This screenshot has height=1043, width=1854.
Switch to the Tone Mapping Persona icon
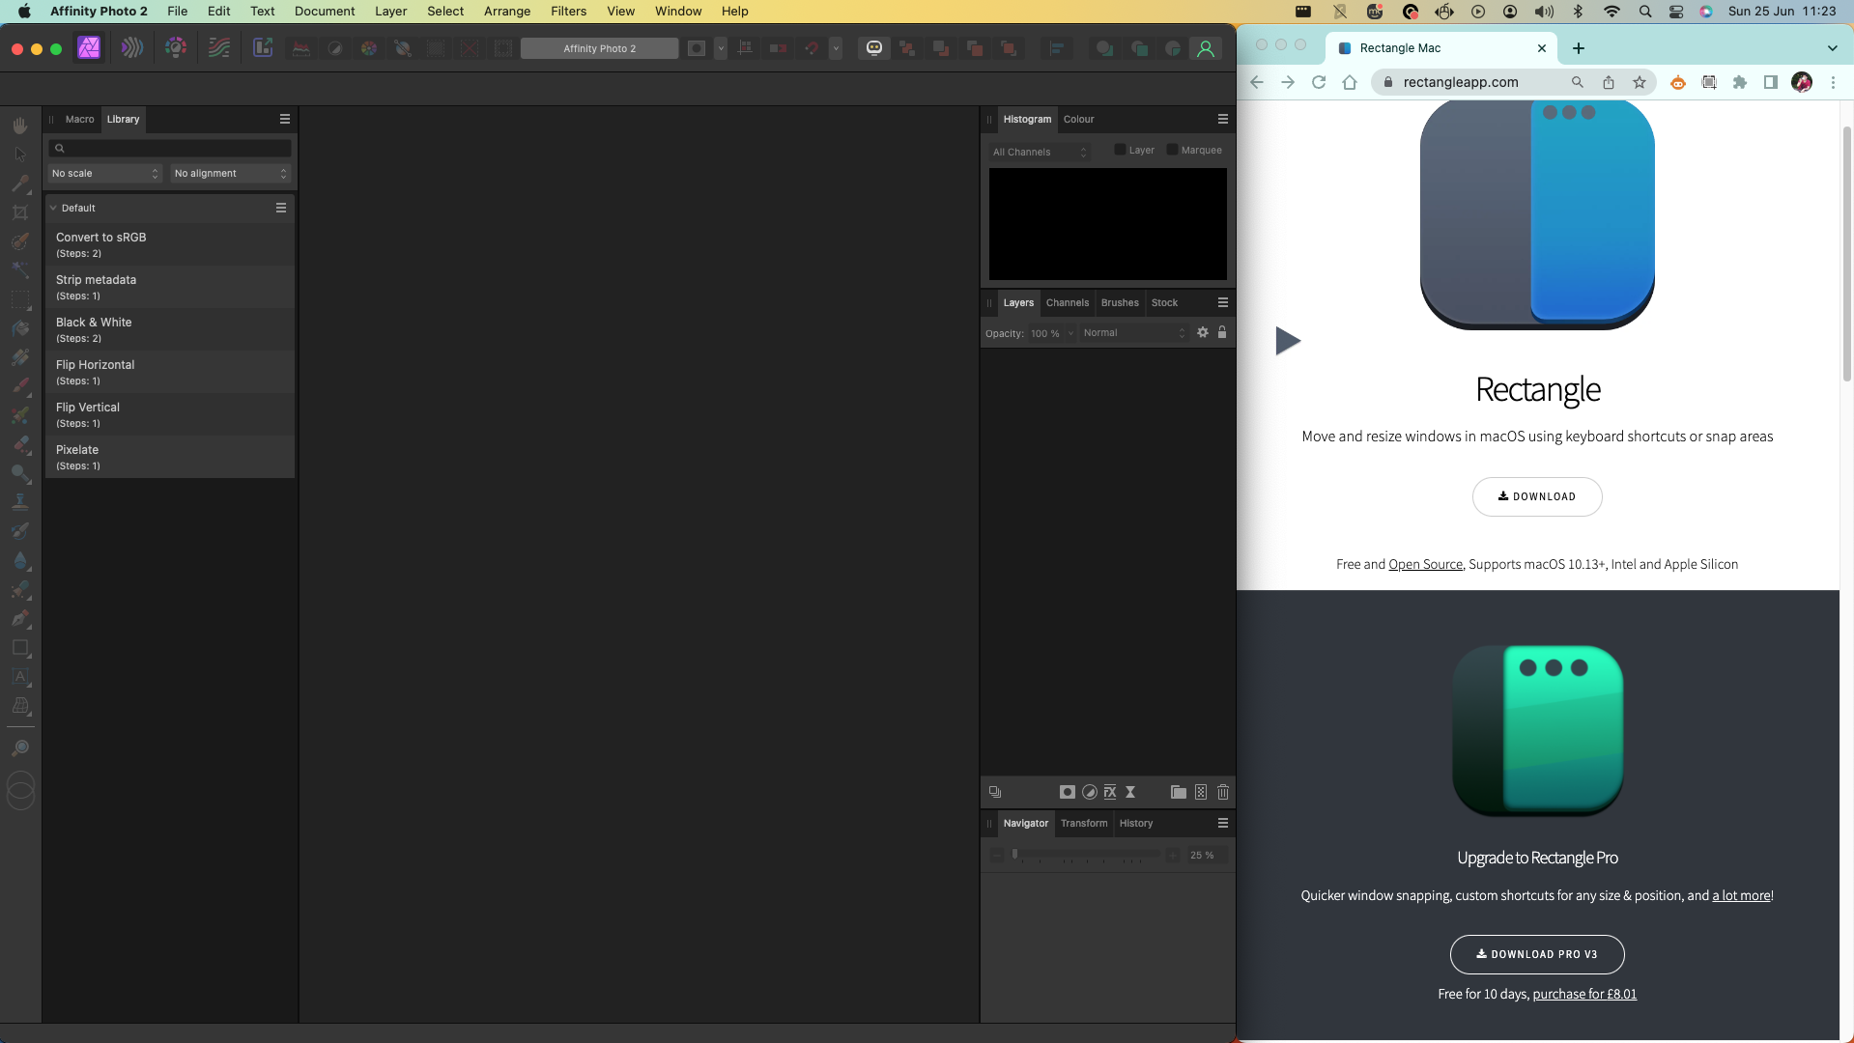219,48
